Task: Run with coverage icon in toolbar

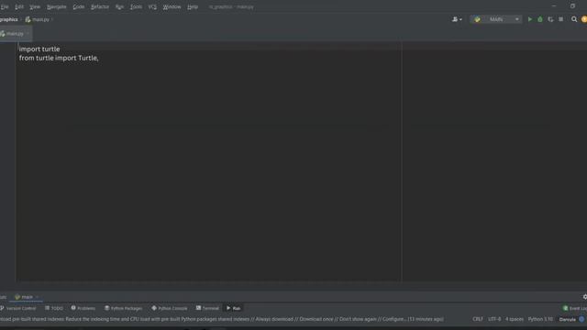Action: coord(550,19)
